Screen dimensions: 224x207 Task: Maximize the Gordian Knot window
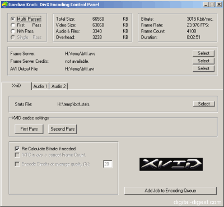(212, 4)
